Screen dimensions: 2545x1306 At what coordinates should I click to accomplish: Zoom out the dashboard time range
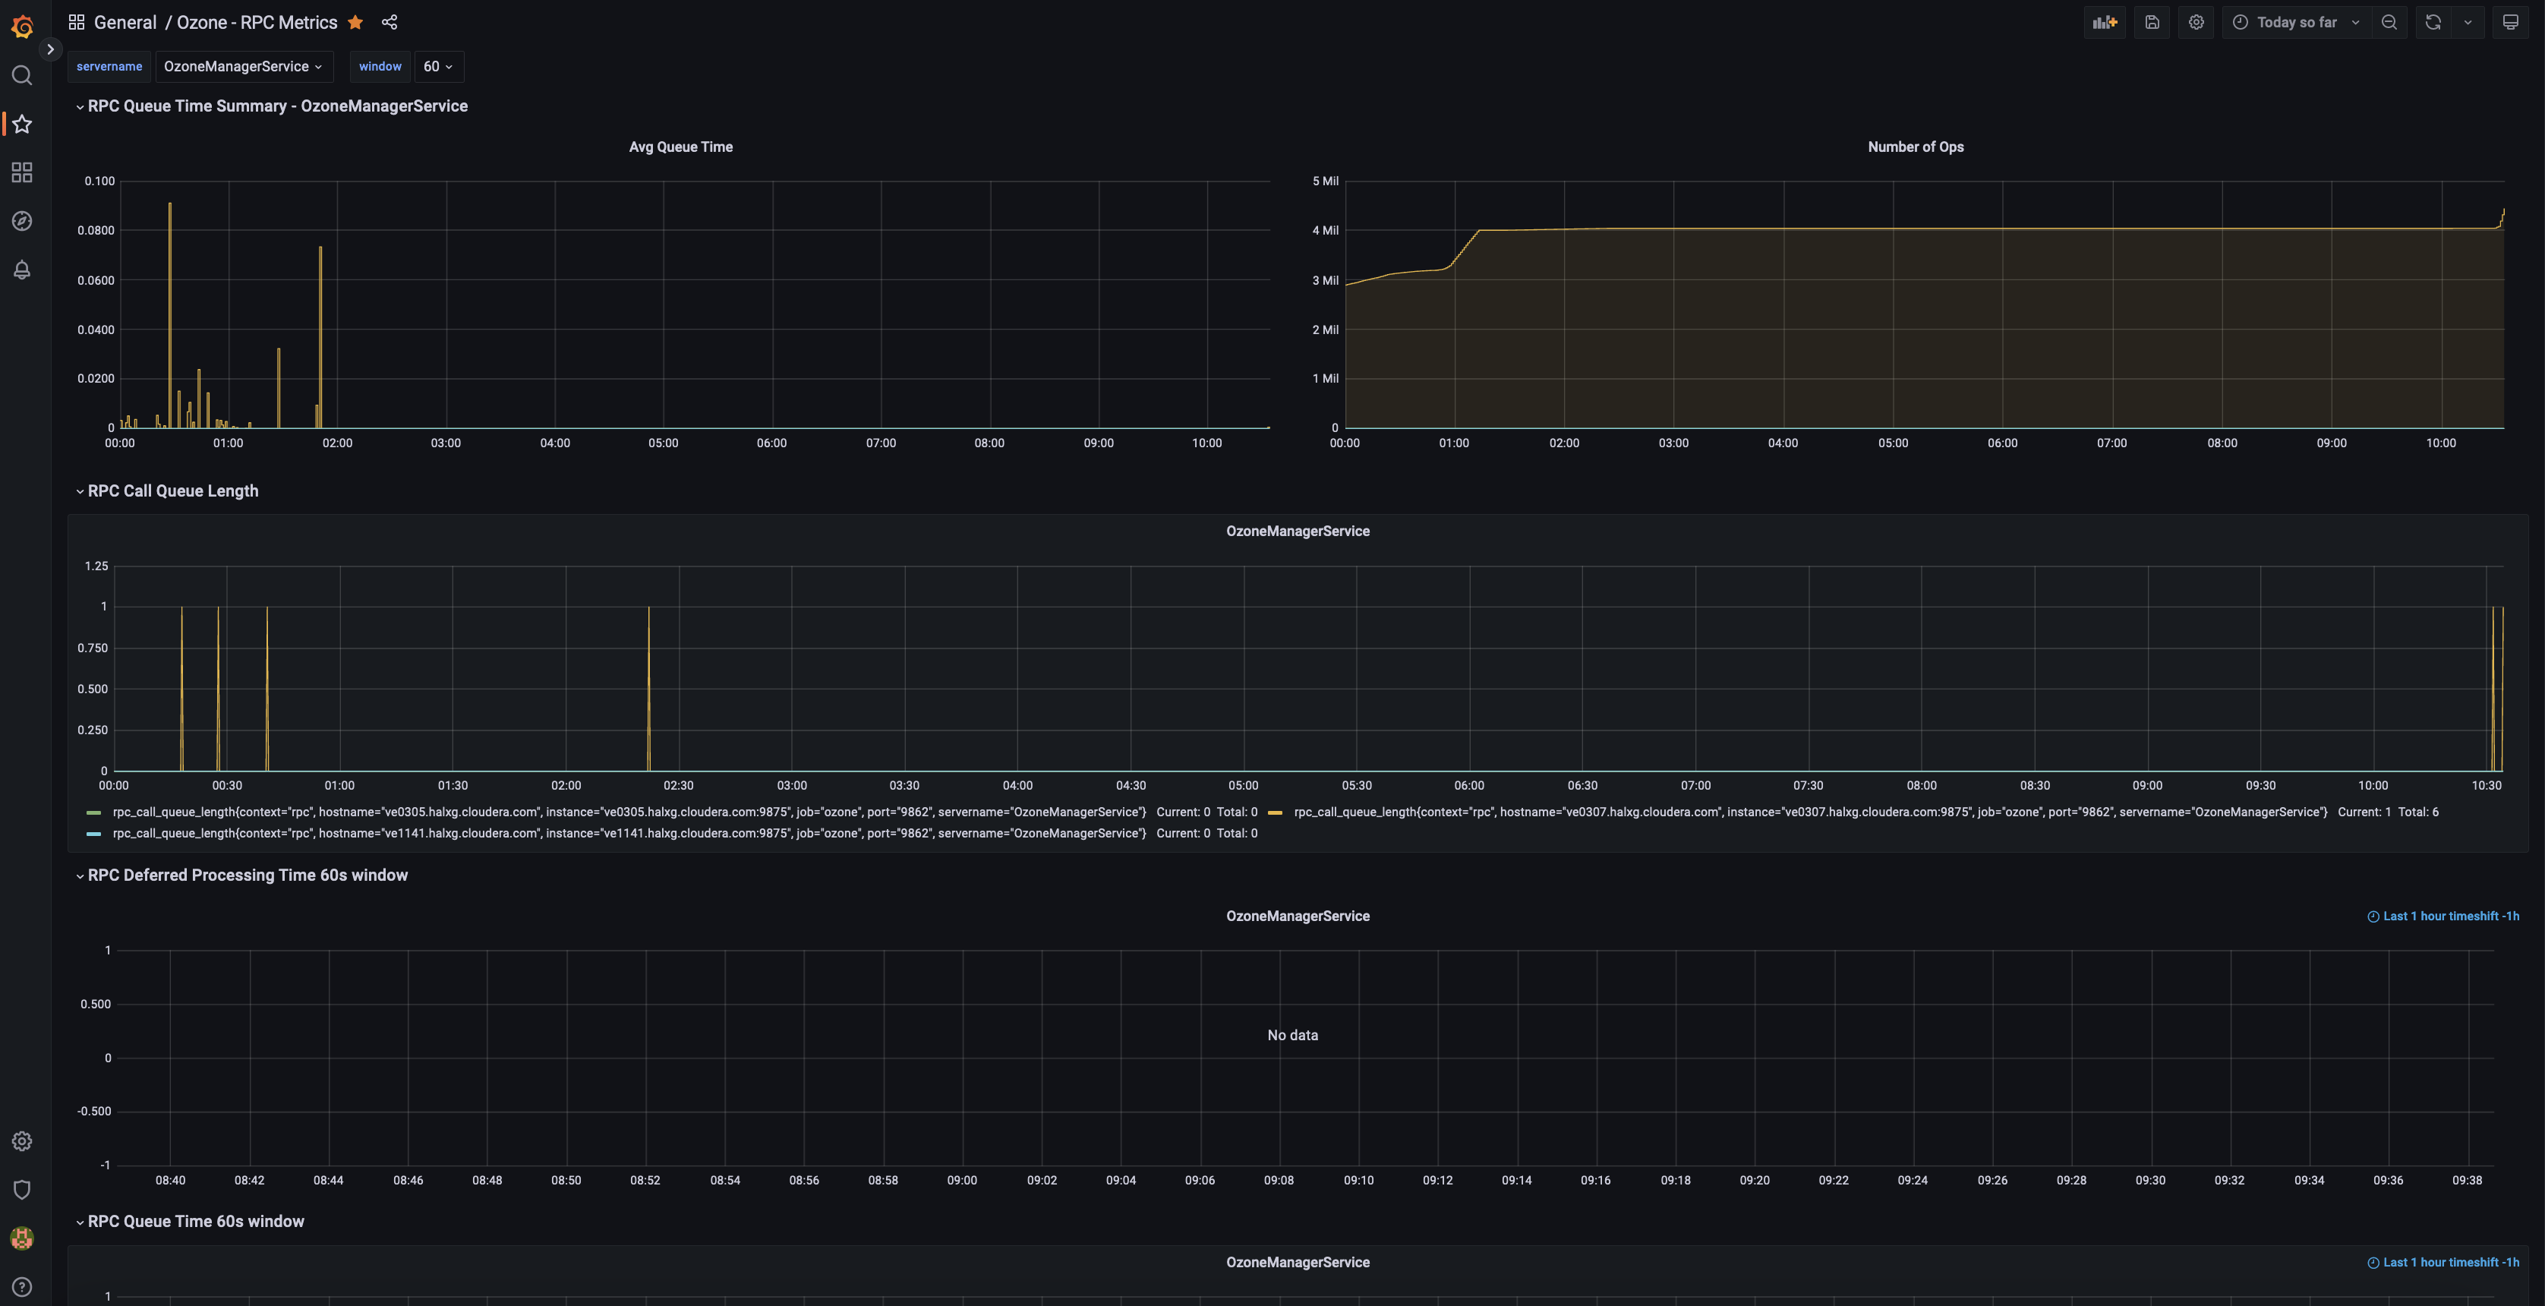click(x=2389, y=22)
